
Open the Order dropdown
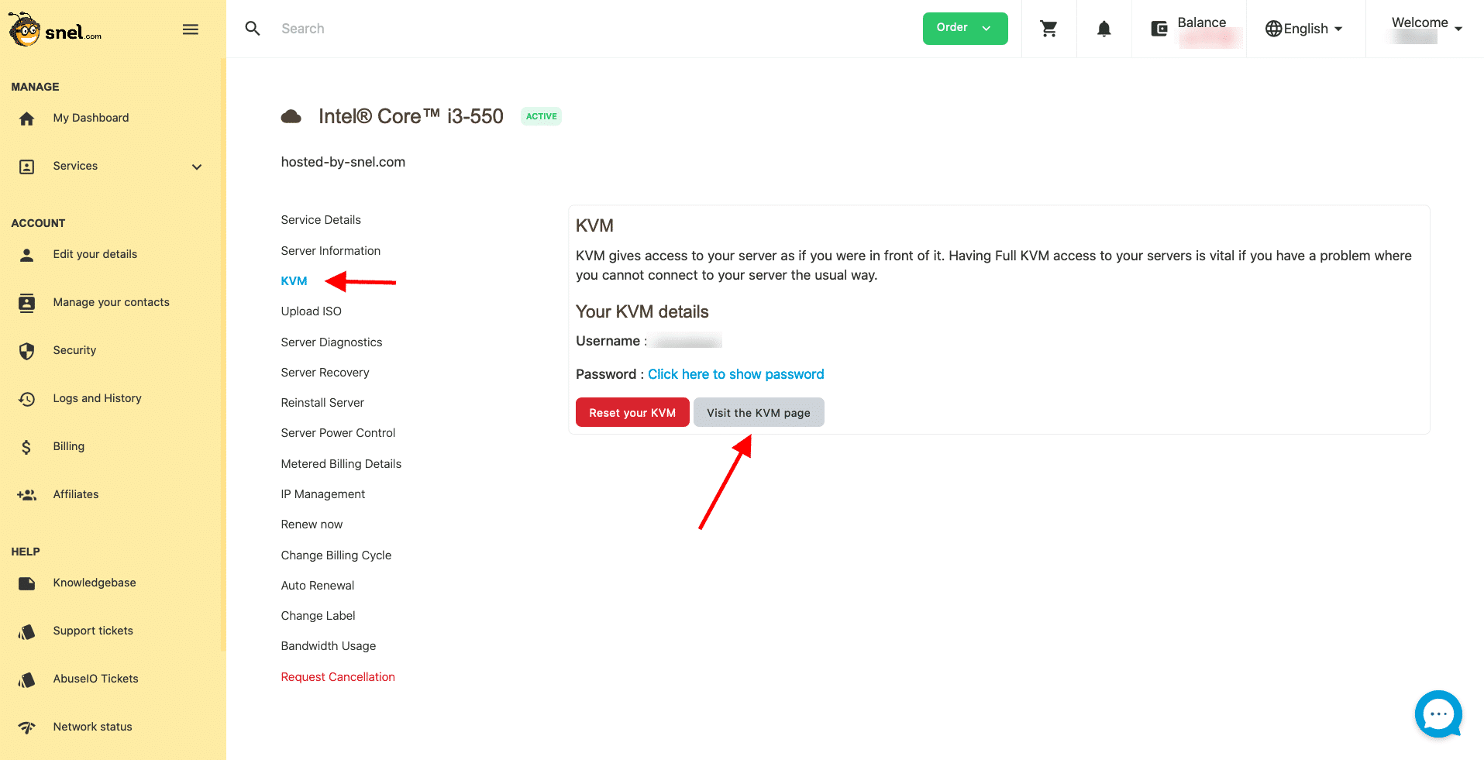[965, 29]
